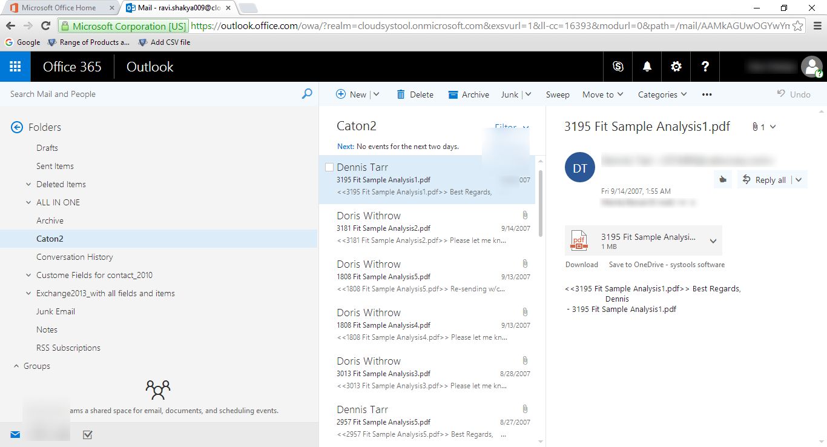Click the message list scrollbar thumb
The height and width of the screenshot is (447, 827).
(x=540, y=203)
